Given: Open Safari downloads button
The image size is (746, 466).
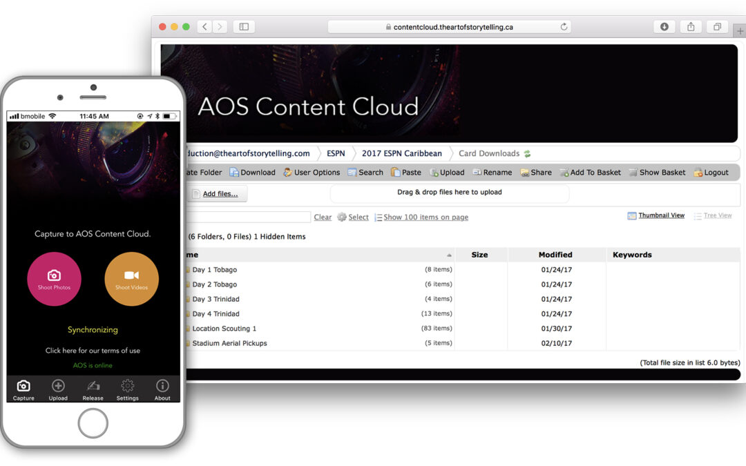Looking at the screenshot, I should (664, 27).
